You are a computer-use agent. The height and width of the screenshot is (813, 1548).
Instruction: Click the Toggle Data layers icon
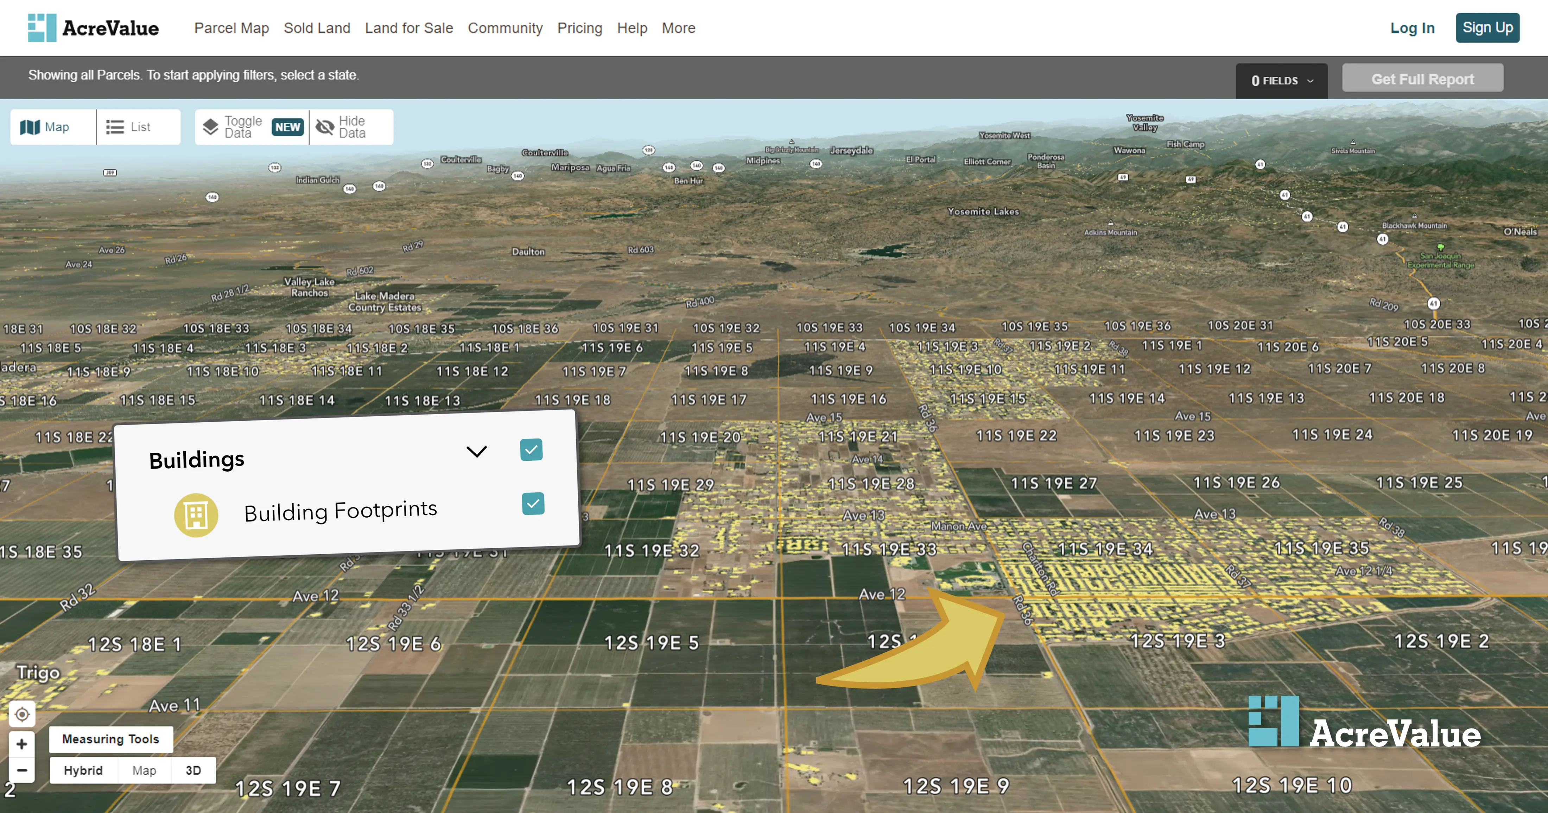click(x=210, y=126)
